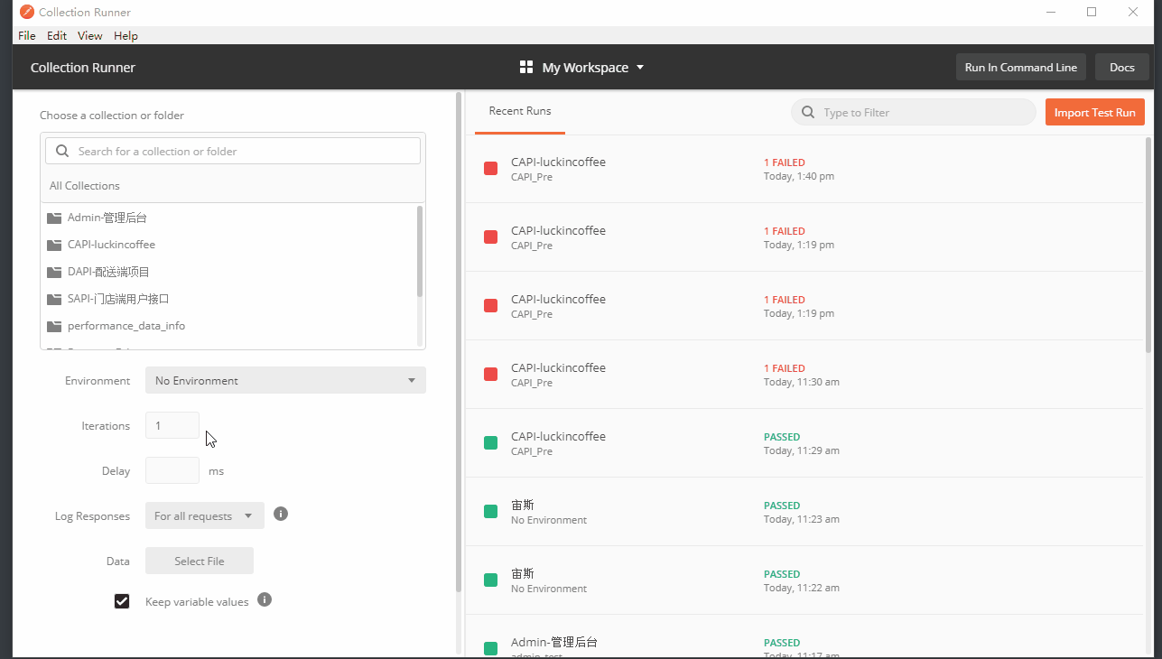
Task: Click the Docs button
Action: [x=1122, y=68]
